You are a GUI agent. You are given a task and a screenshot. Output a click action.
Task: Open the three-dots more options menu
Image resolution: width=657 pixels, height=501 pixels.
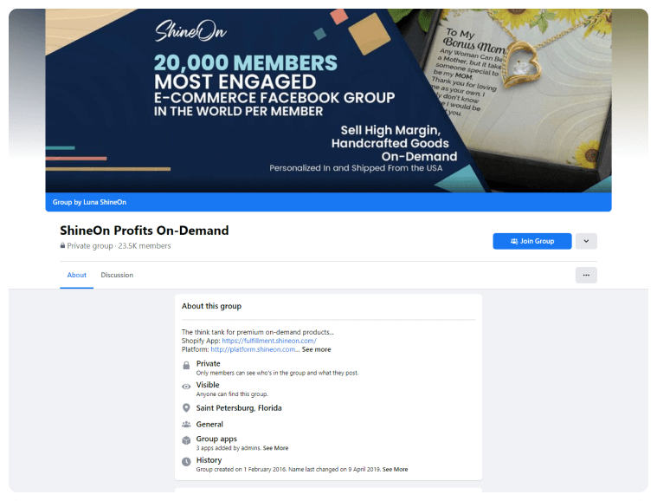586,275
